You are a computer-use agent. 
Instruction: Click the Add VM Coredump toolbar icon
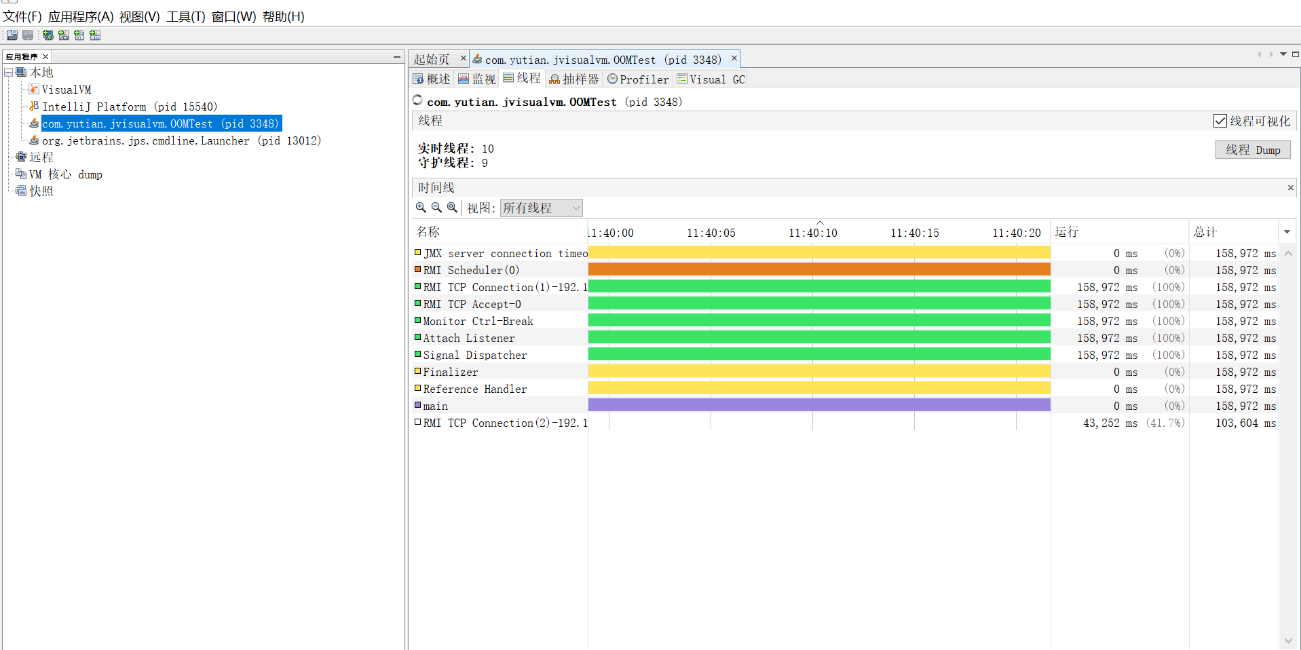(x=79, y=35)
